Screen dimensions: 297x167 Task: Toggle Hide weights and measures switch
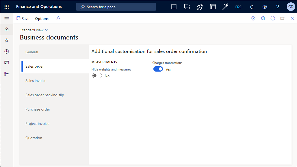pos(97,76)
